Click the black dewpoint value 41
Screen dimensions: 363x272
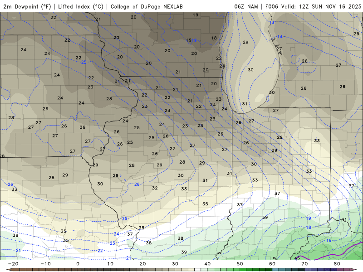pos(344,220)
